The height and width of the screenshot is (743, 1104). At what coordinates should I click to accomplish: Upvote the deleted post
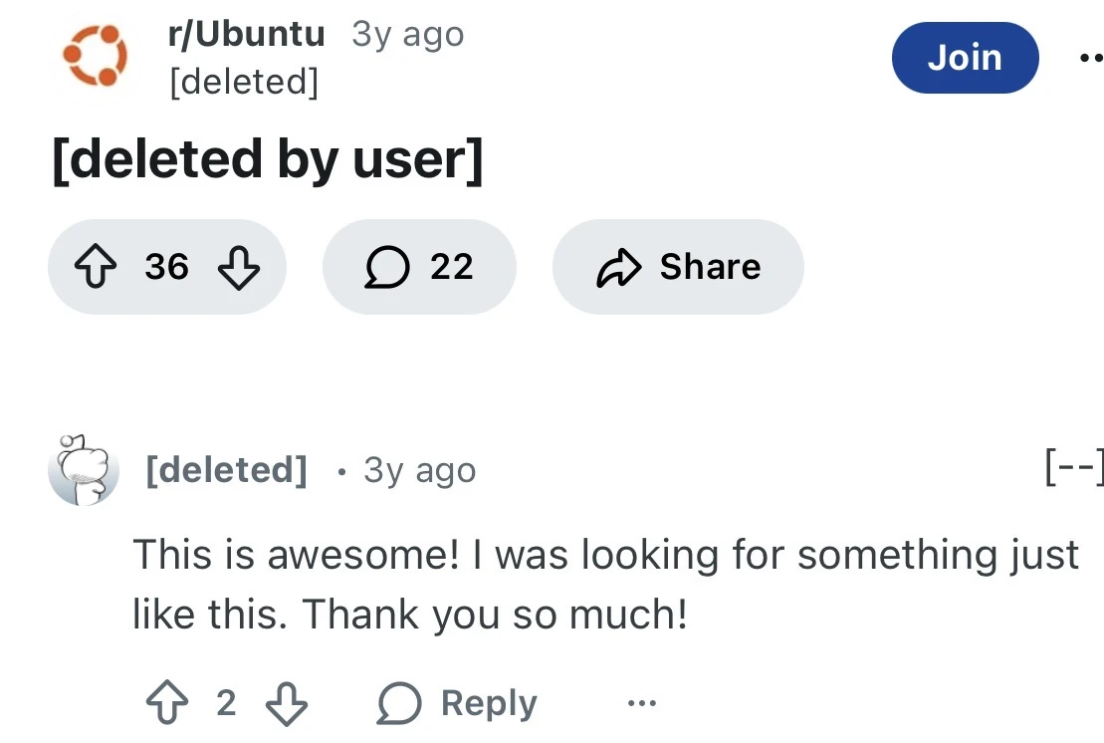[x=96, y=267]
